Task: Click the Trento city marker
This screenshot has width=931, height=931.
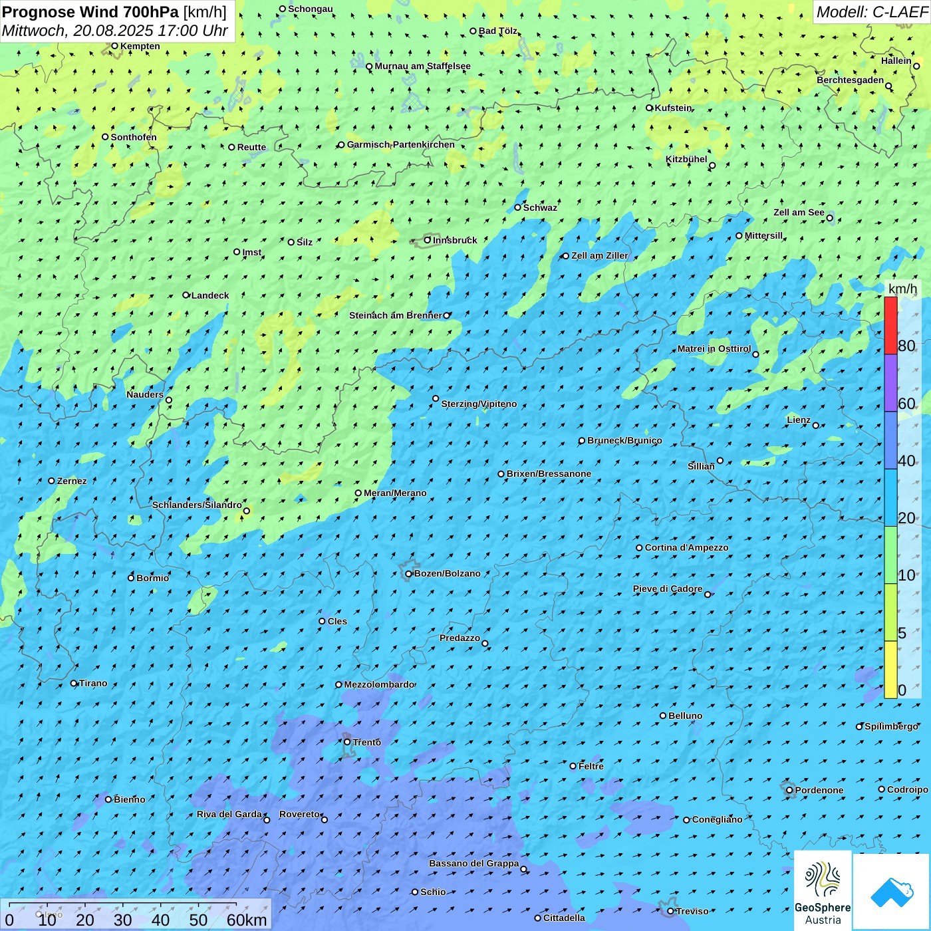Action: click(347, 742)
